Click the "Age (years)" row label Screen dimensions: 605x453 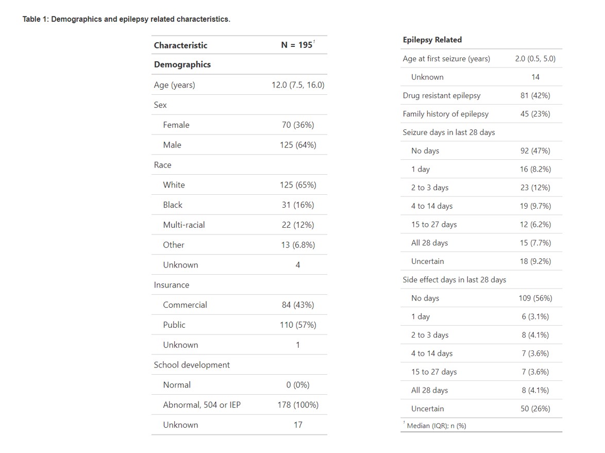click(174, 85)
